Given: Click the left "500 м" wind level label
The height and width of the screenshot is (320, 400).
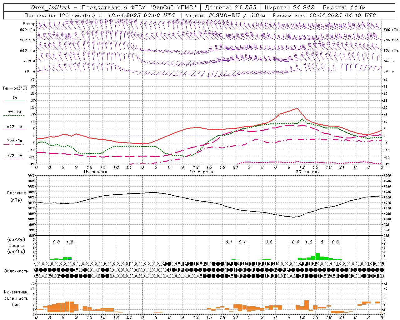Looking at the screenshot, I should click(30, 61).
